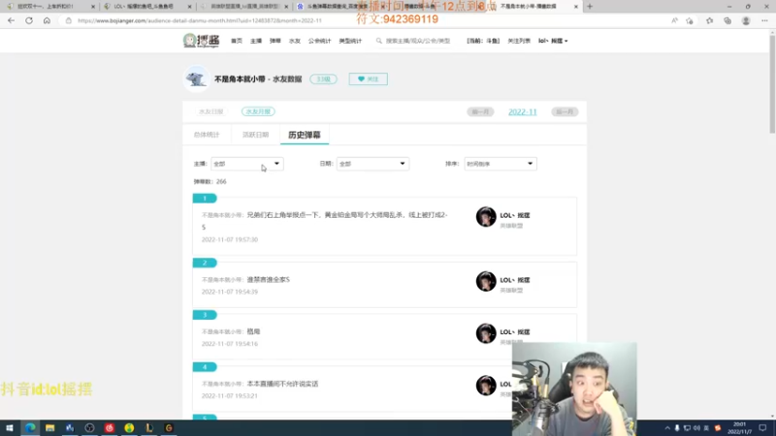Click the taskbar clock showing 20:01
The height and width of the screenshot is (436, 776).
pos(739,428)
